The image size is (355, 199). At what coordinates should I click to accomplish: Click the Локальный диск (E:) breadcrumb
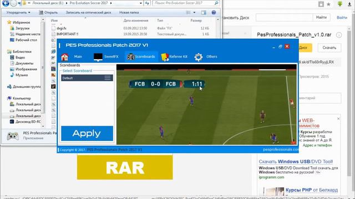(48, 3)
